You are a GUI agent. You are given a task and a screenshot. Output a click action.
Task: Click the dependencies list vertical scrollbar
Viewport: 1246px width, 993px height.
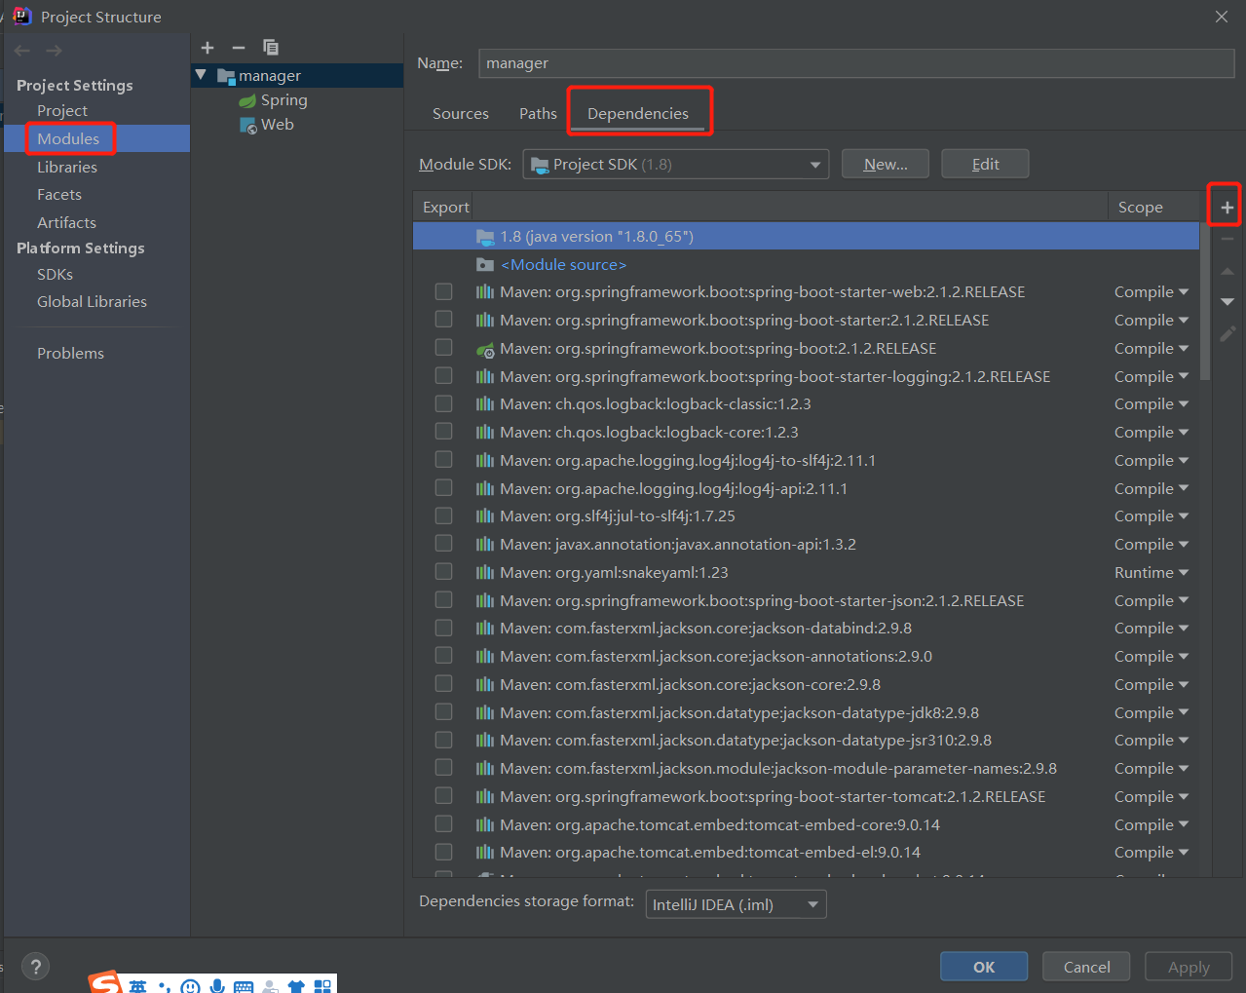1206,302
